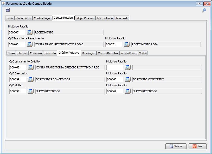
Task: Click the C/C Multa label
Action: coord(15,85)
